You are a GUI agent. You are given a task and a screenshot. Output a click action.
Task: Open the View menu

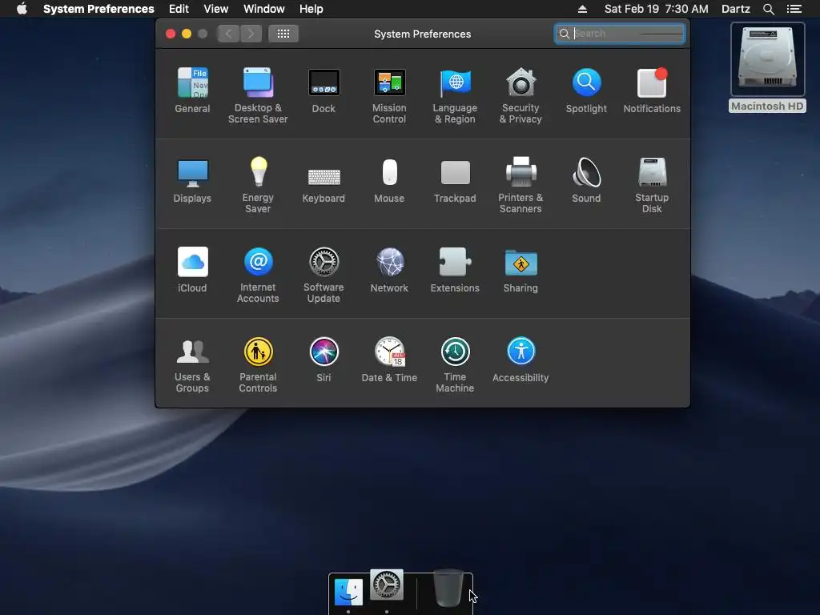point(216,9)
